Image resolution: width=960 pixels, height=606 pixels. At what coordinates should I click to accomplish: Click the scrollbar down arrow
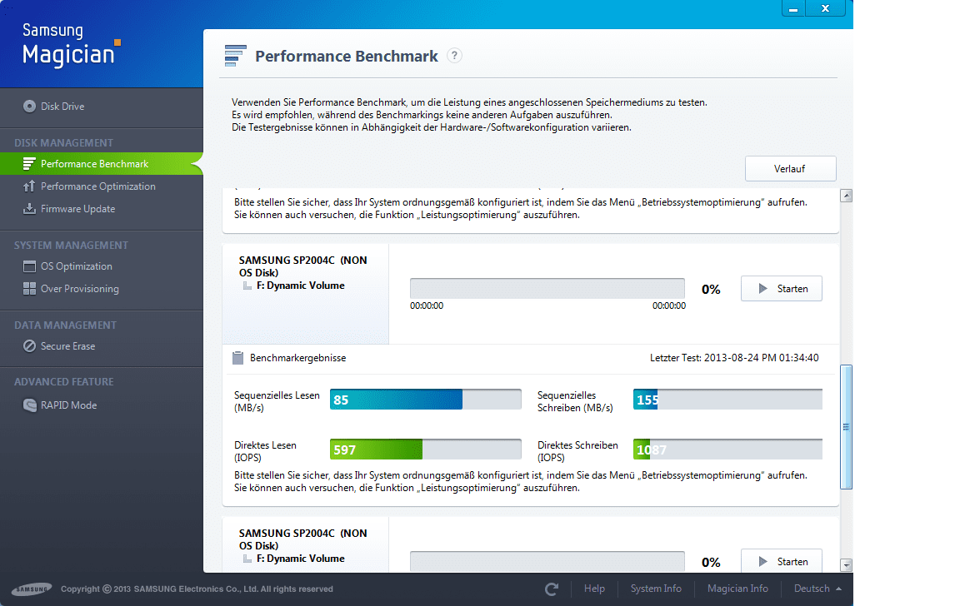pos(846,565)
